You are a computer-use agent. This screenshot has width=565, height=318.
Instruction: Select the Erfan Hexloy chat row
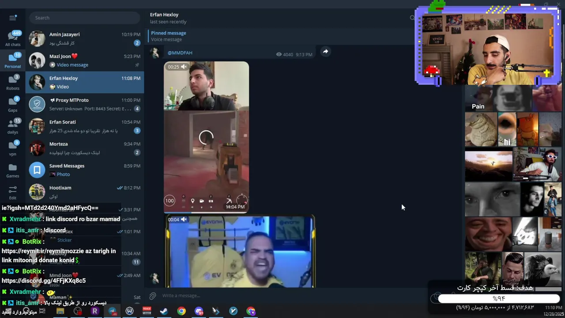85,82
